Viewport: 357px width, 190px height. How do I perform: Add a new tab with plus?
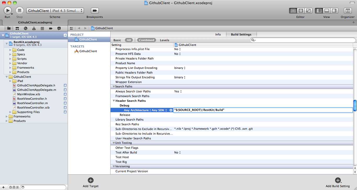(x=354, y=22)
